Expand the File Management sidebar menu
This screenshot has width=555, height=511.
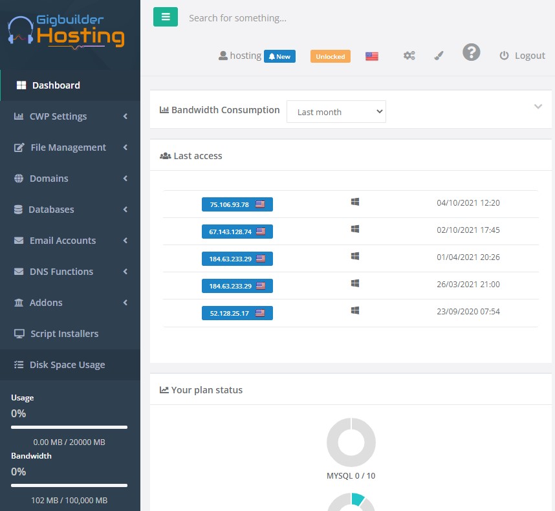70,147
